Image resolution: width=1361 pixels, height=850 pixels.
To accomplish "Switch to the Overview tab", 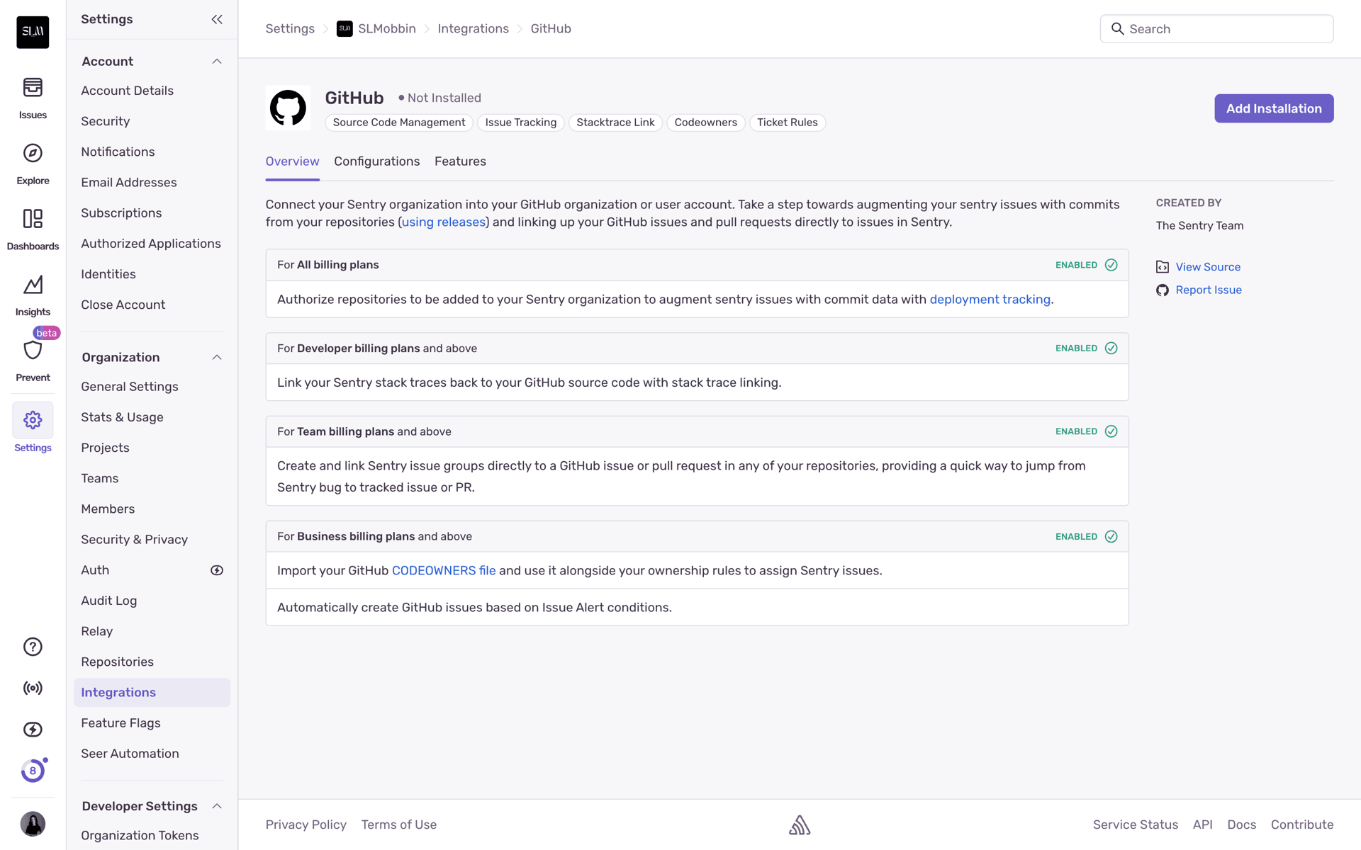I will (292, 161).
